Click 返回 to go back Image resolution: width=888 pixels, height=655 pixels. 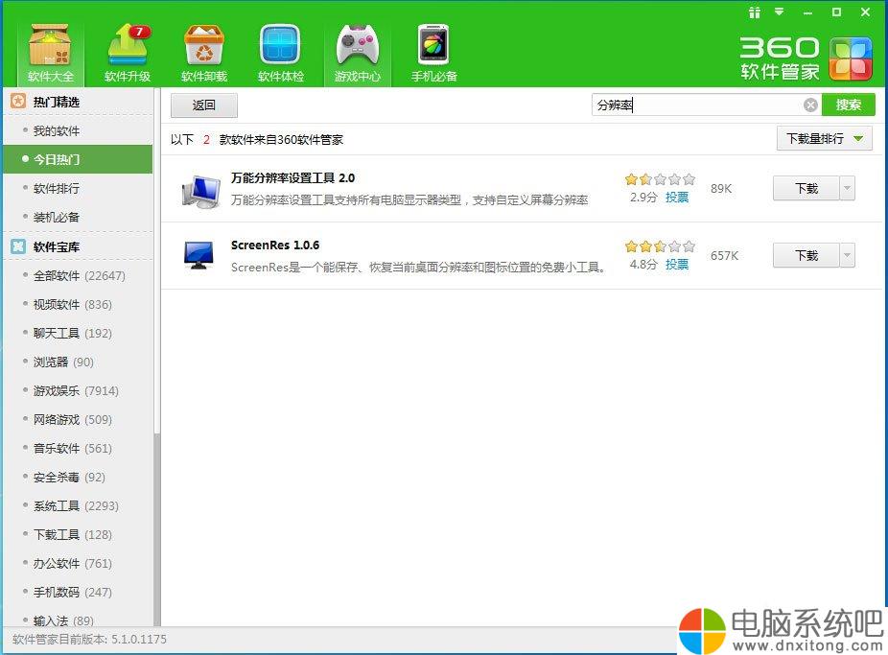(204, 105)
